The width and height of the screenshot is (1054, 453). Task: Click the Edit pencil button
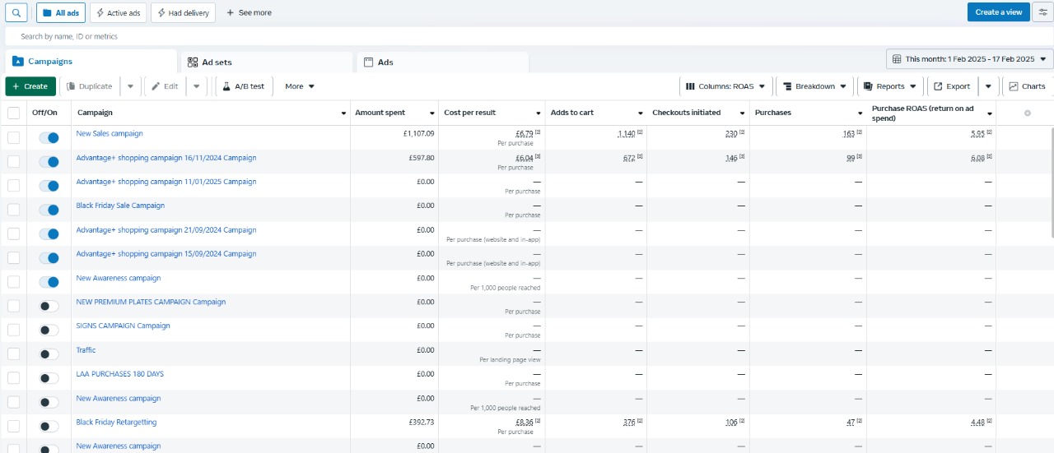point(164,86)
